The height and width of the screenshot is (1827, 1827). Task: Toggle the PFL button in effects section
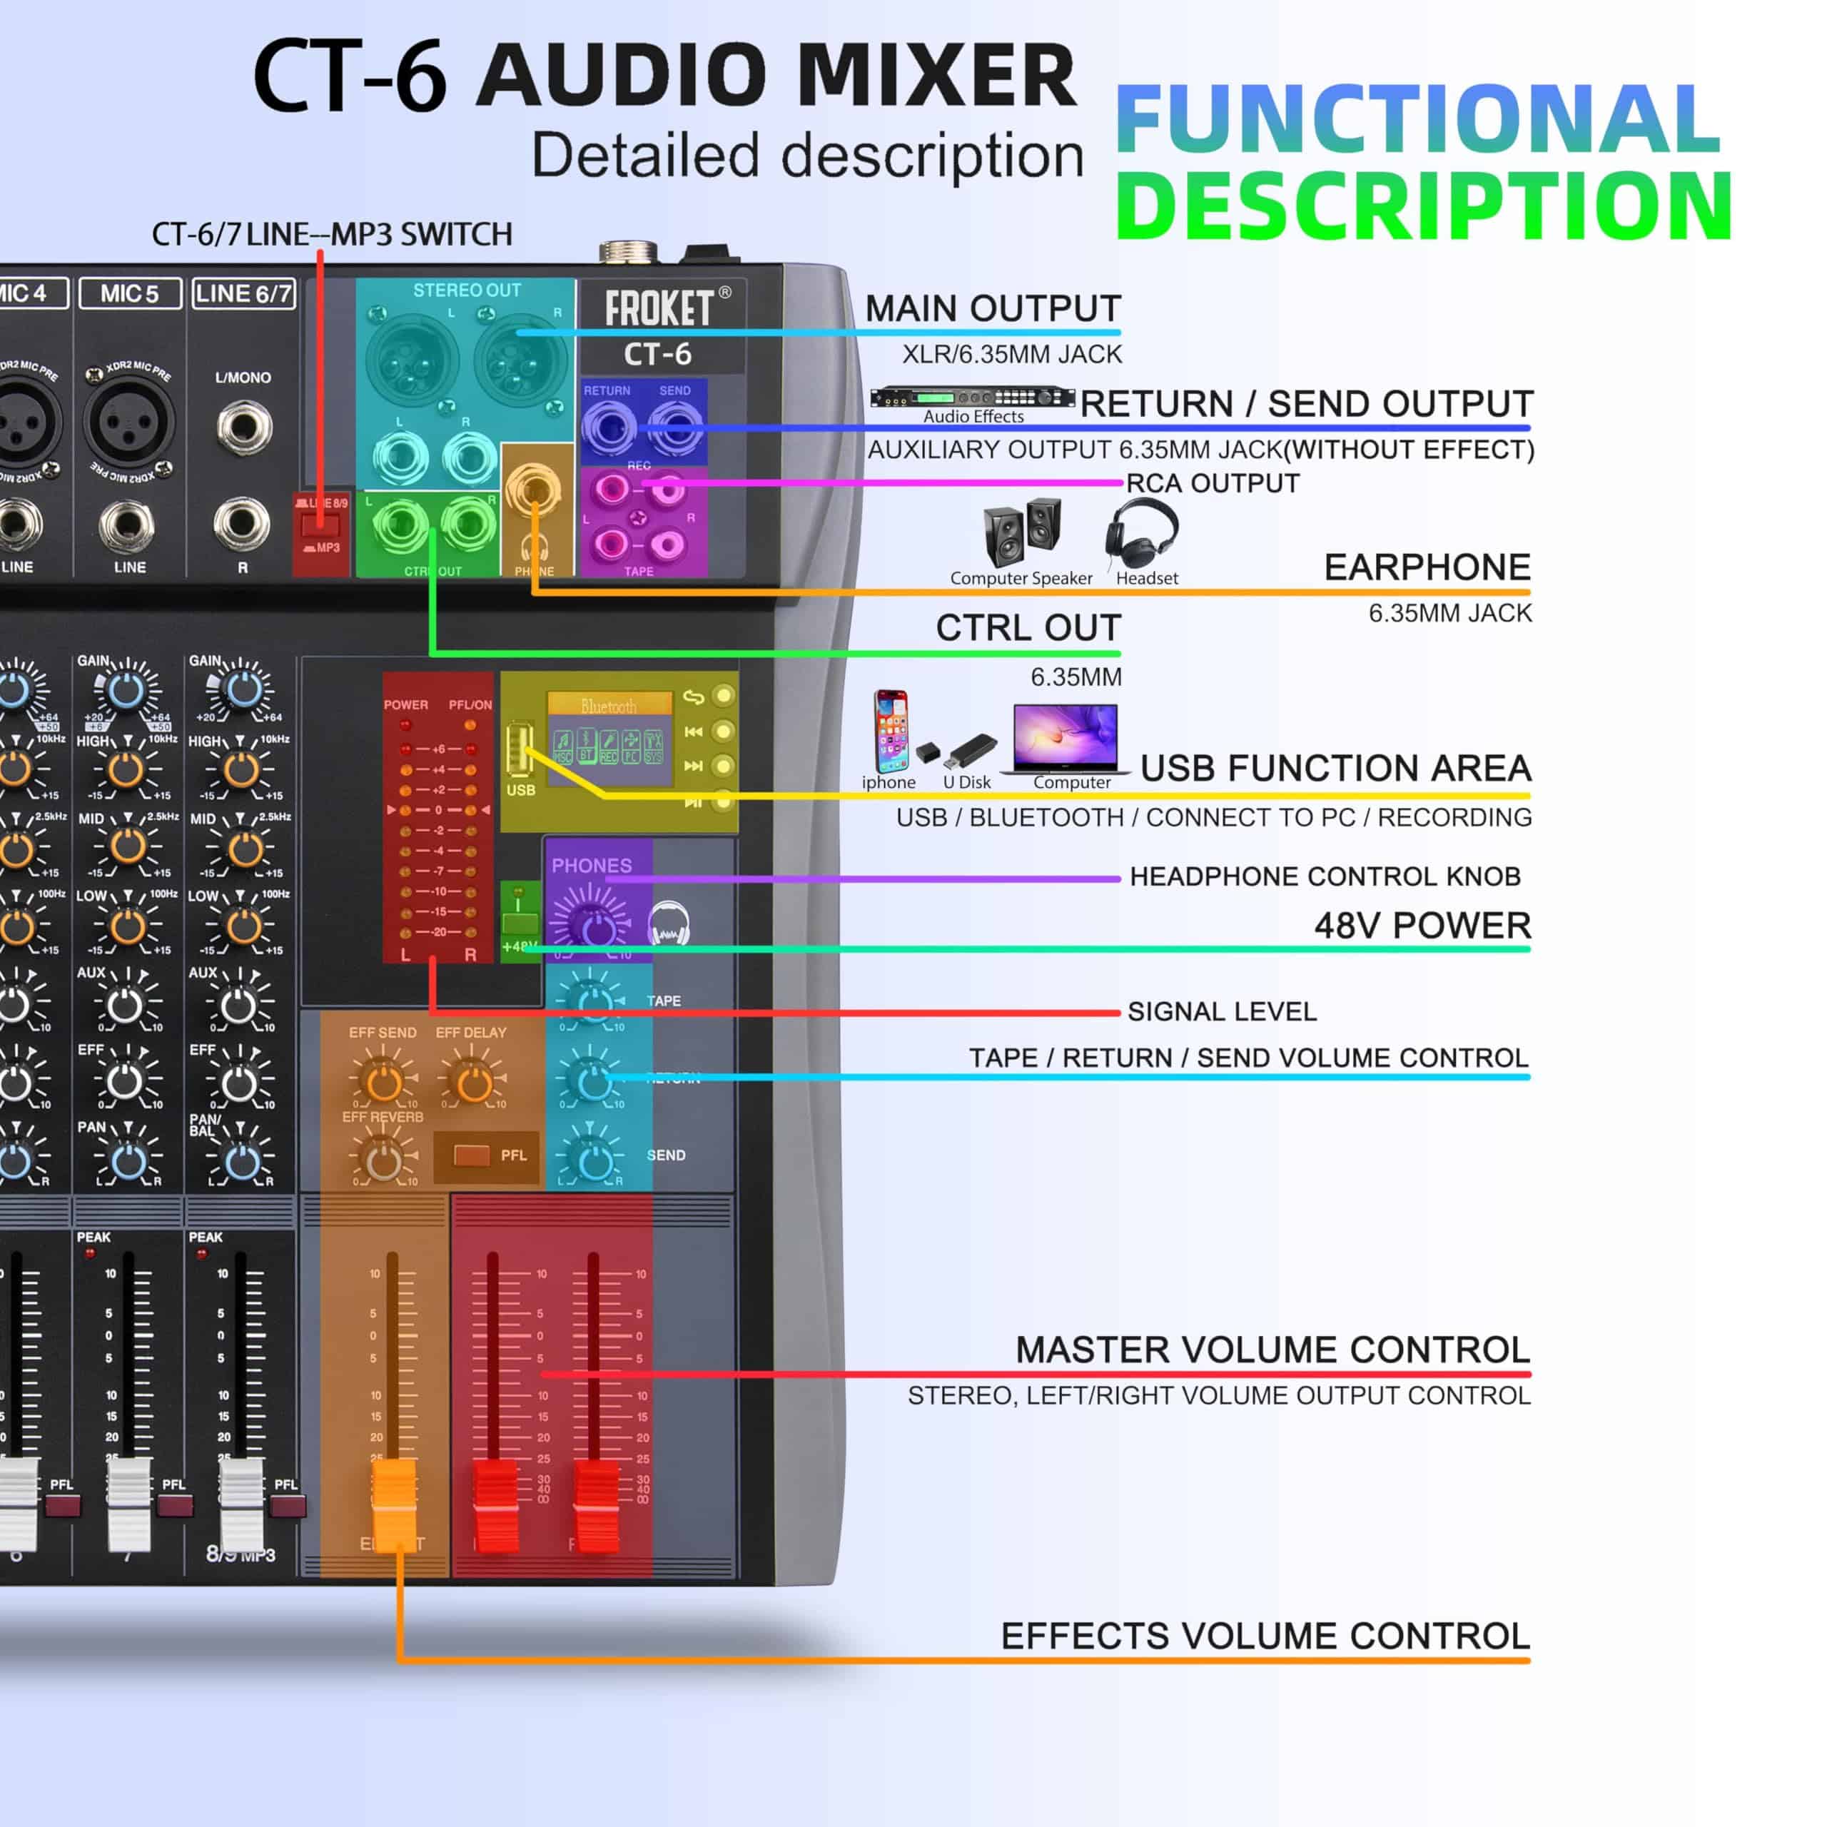473,1155
